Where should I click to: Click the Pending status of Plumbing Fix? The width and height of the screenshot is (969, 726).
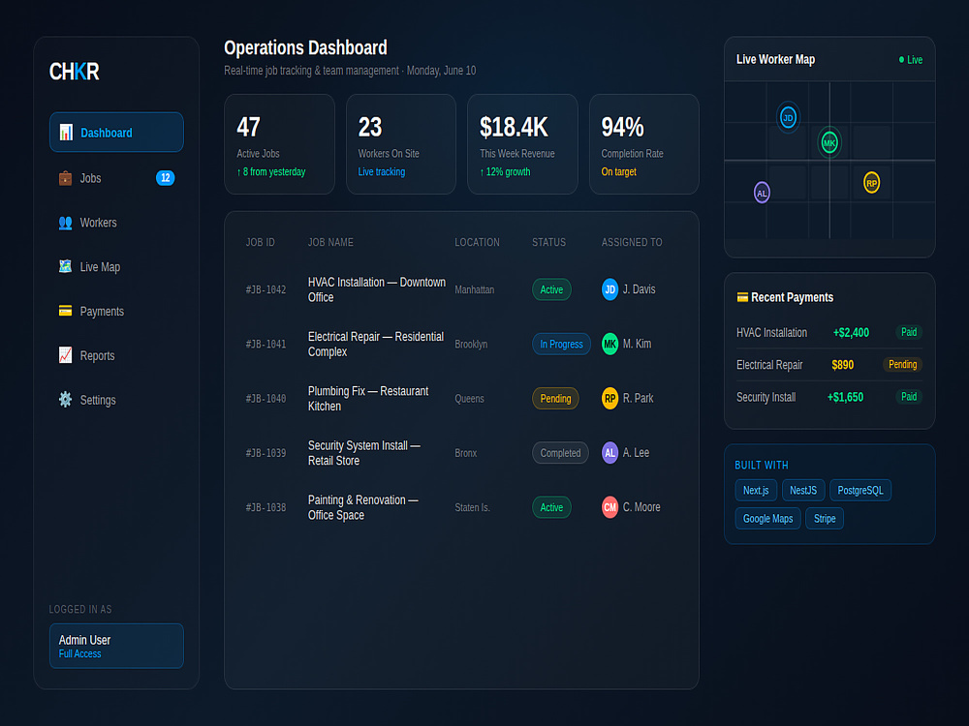[x=555, y=398]
